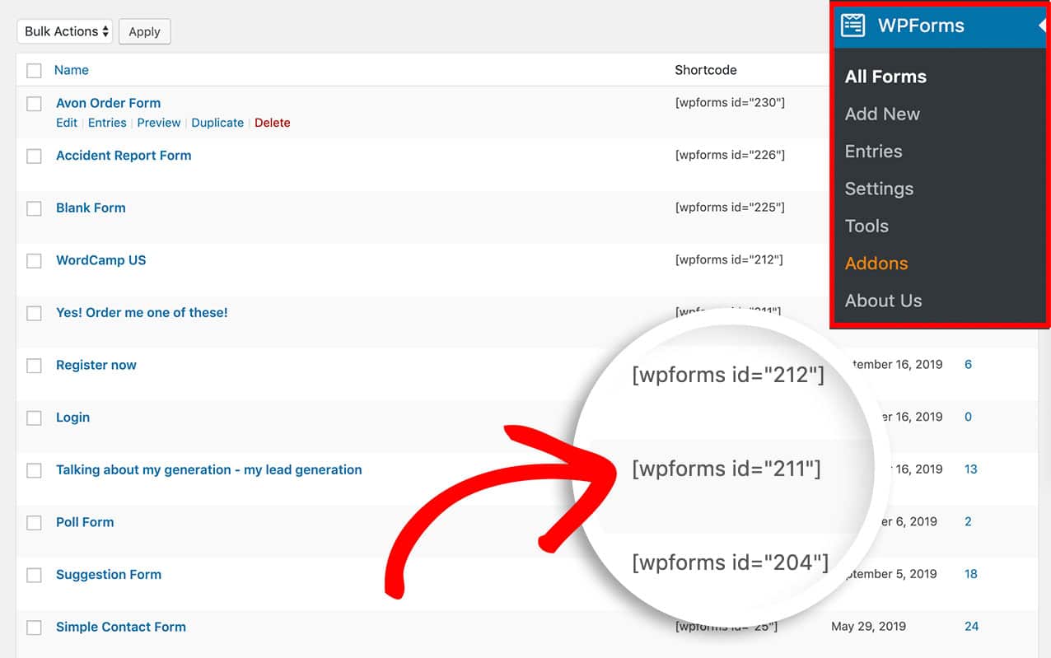The width and height of the screenshot is (1051, 658).
Task: Open About Us in WPForms menu
Action: (883, 301)
